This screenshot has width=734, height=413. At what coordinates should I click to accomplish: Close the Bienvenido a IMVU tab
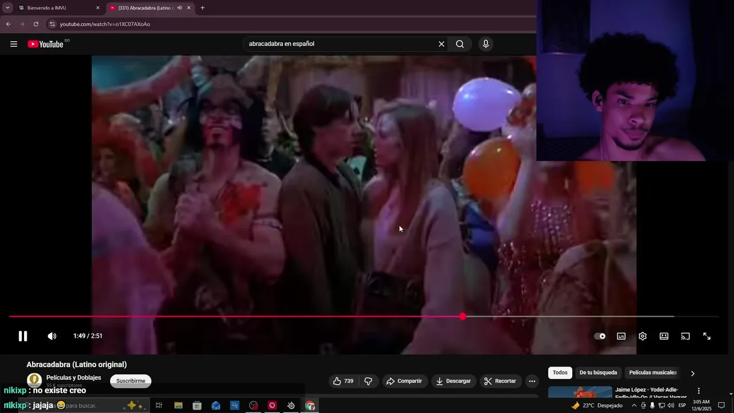pos(97,8)
